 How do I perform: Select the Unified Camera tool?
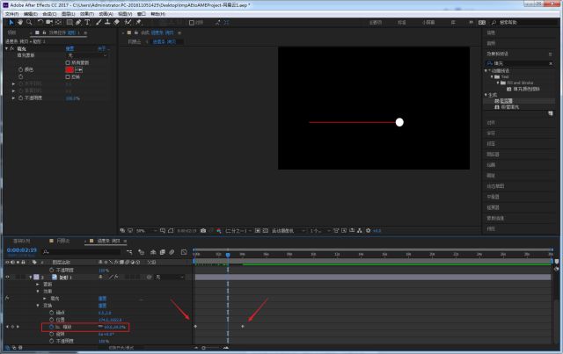49,22
